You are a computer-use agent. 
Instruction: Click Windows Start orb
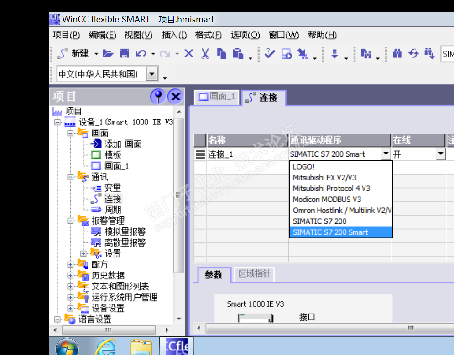[67, 347]
